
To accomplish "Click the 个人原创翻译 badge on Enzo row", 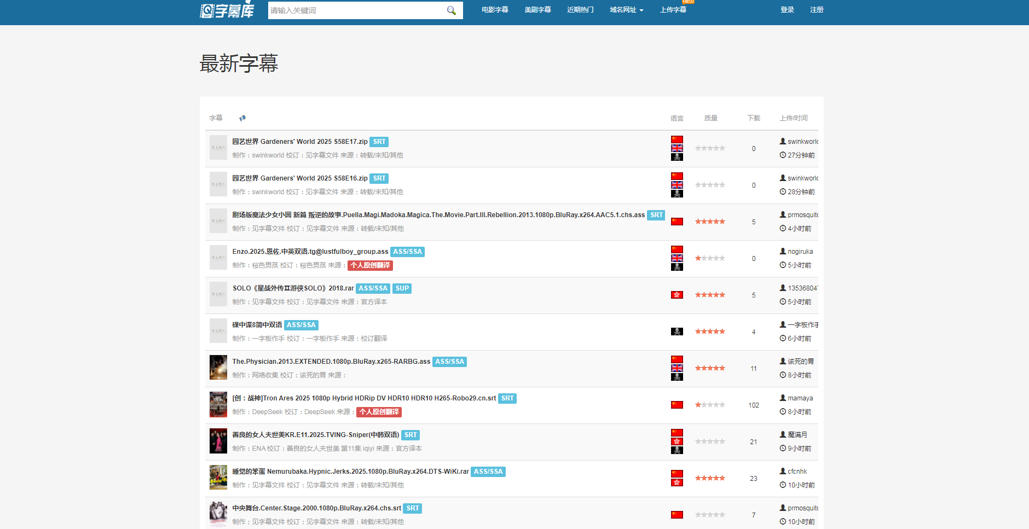I will click(x=370, y=265).
